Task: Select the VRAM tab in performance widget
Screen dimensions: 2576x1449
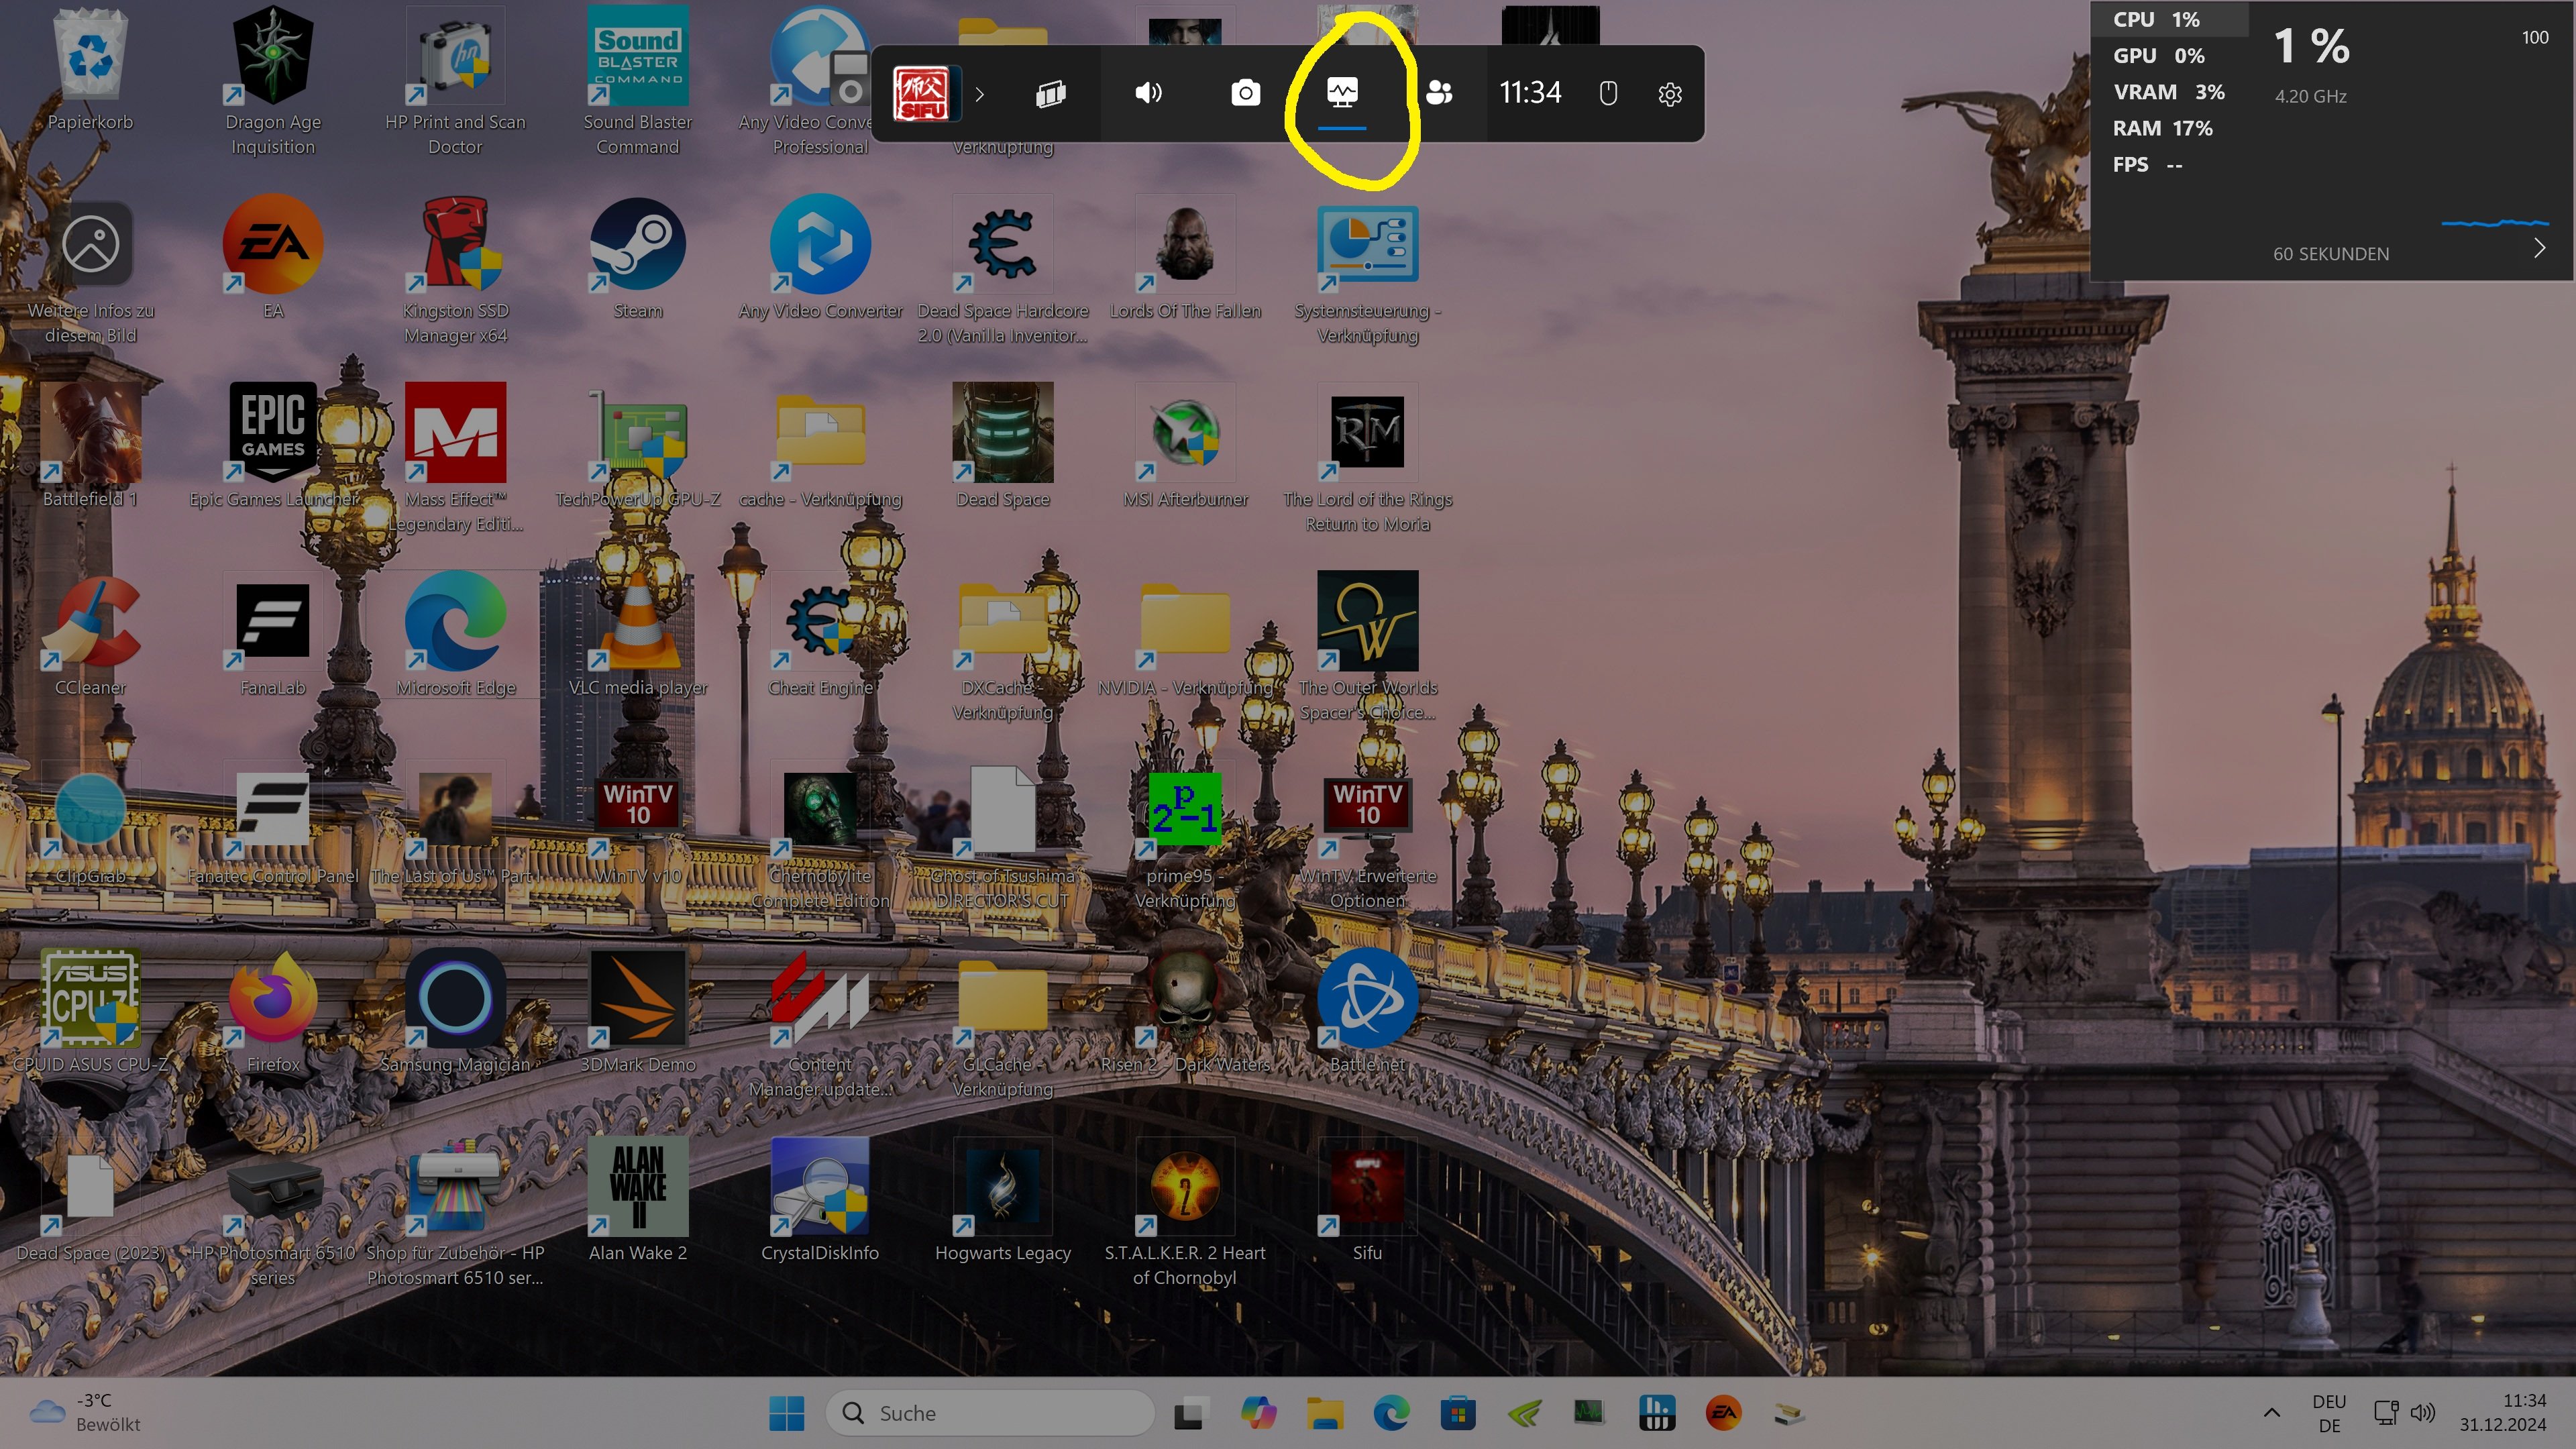Action: coord(2170,92)
